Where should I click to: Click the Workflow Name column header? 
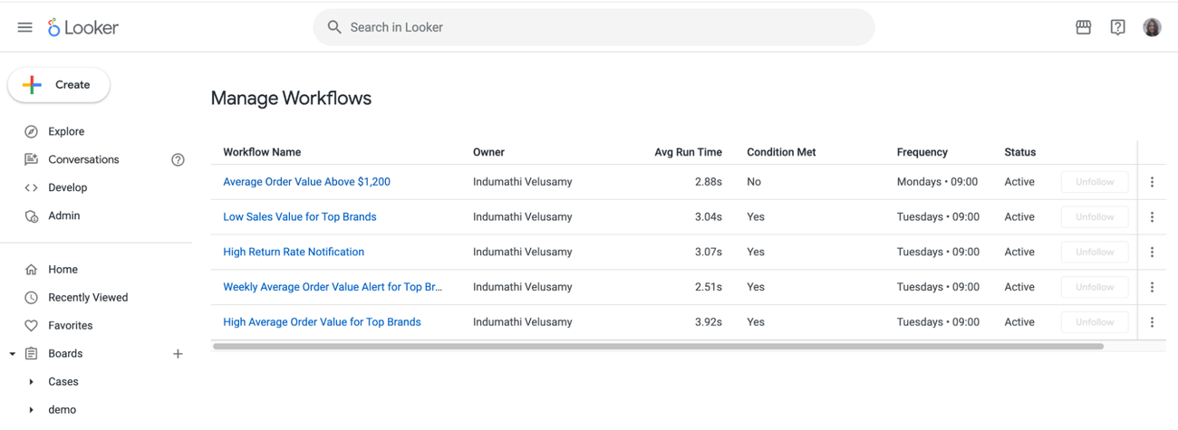pyautogui.click(x=262, y=152)
